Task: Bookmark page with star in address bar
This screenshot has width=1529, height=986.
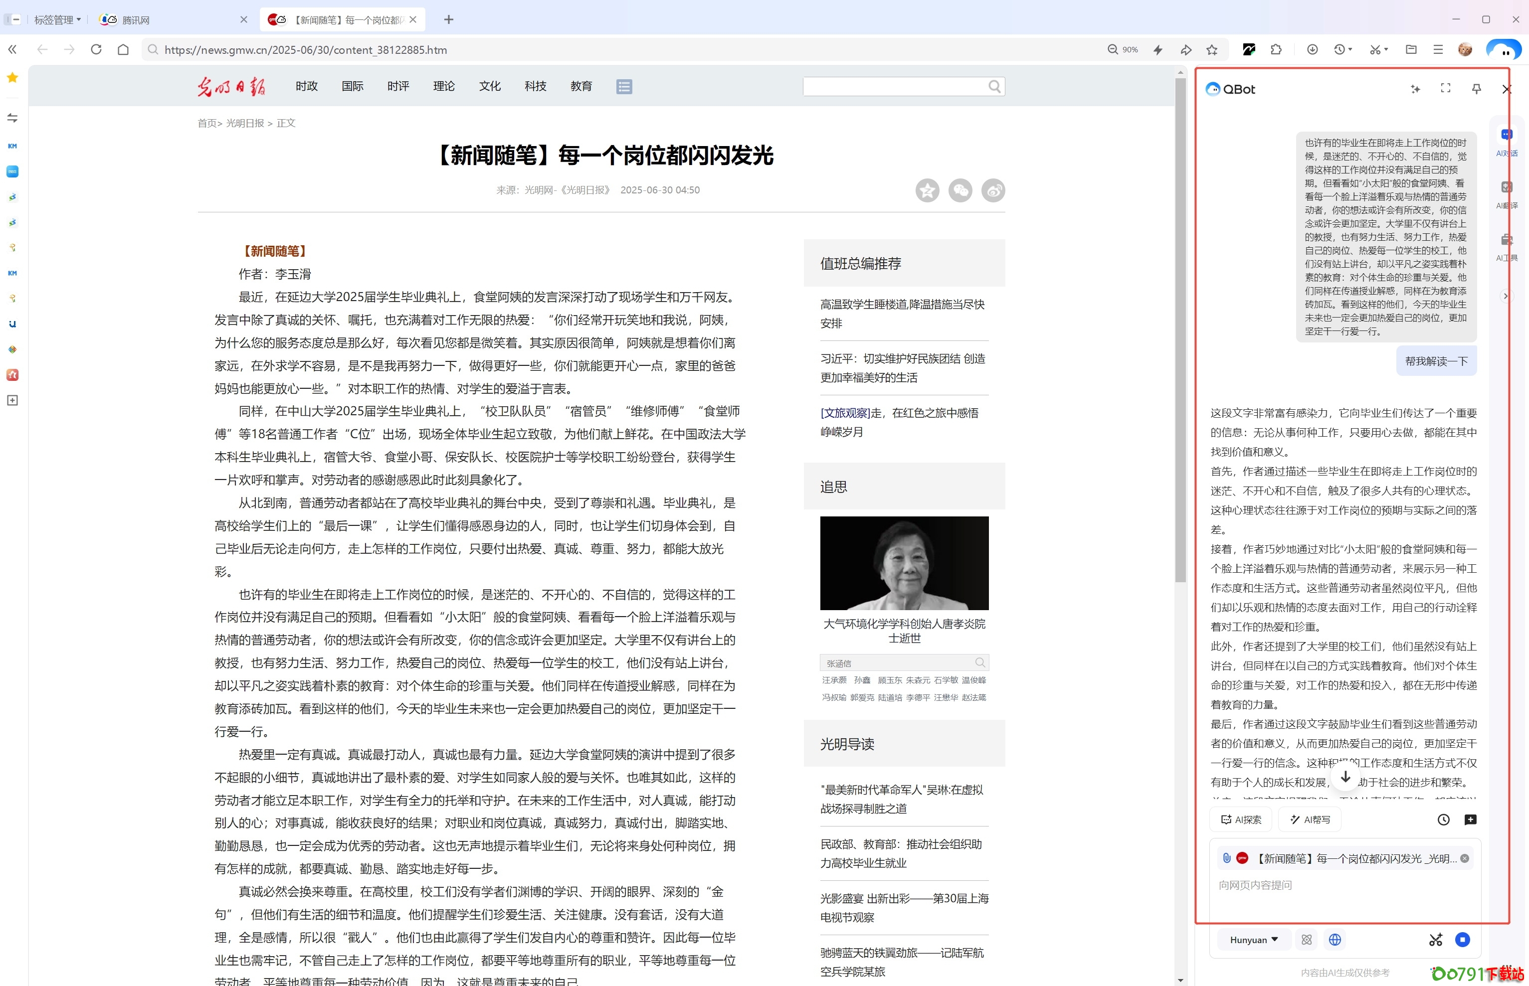Action: tap(1211, 50)
